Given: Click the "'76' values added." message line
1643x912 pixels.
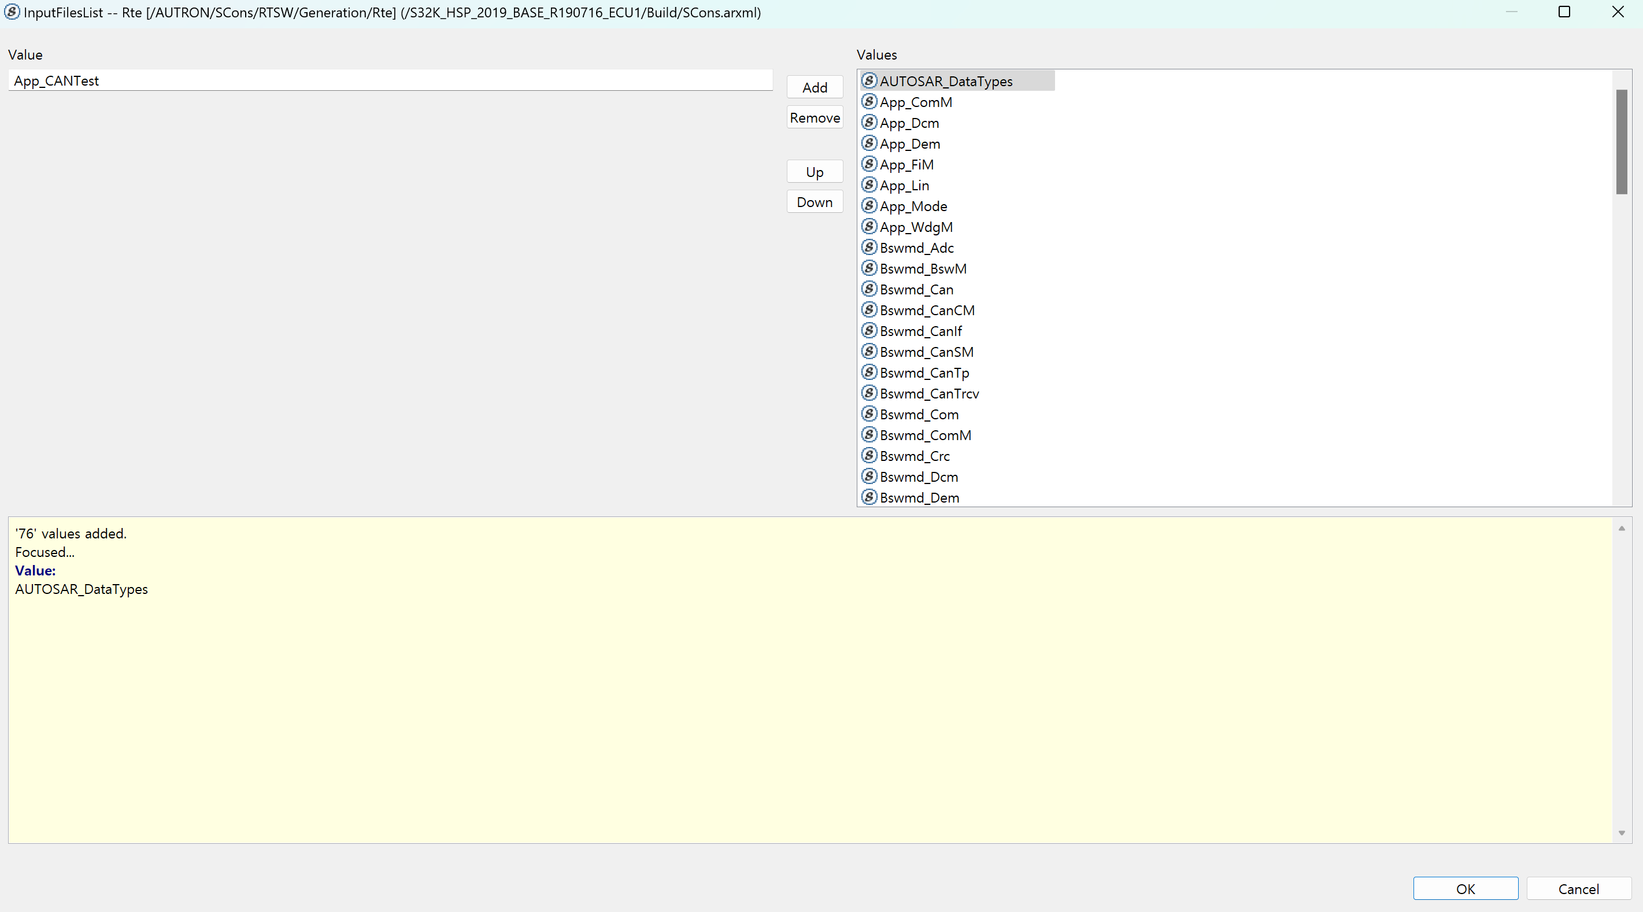Looking at the screenshot, I should (x=71, y=534).
